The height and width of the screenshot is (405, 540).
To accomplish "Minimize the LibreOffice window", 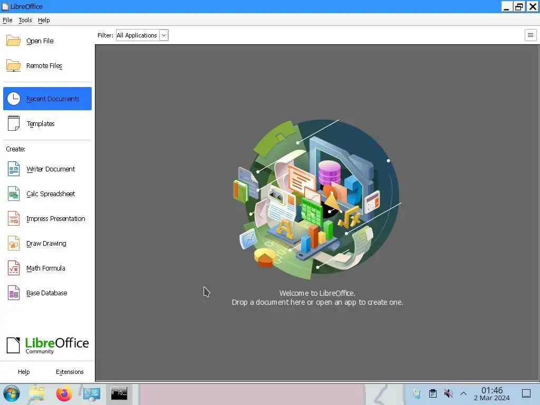I will [x=506, y=6].
